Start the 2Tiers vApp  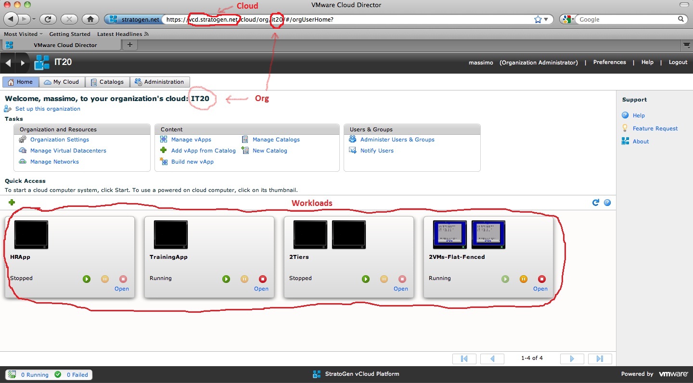click(366, 279)
